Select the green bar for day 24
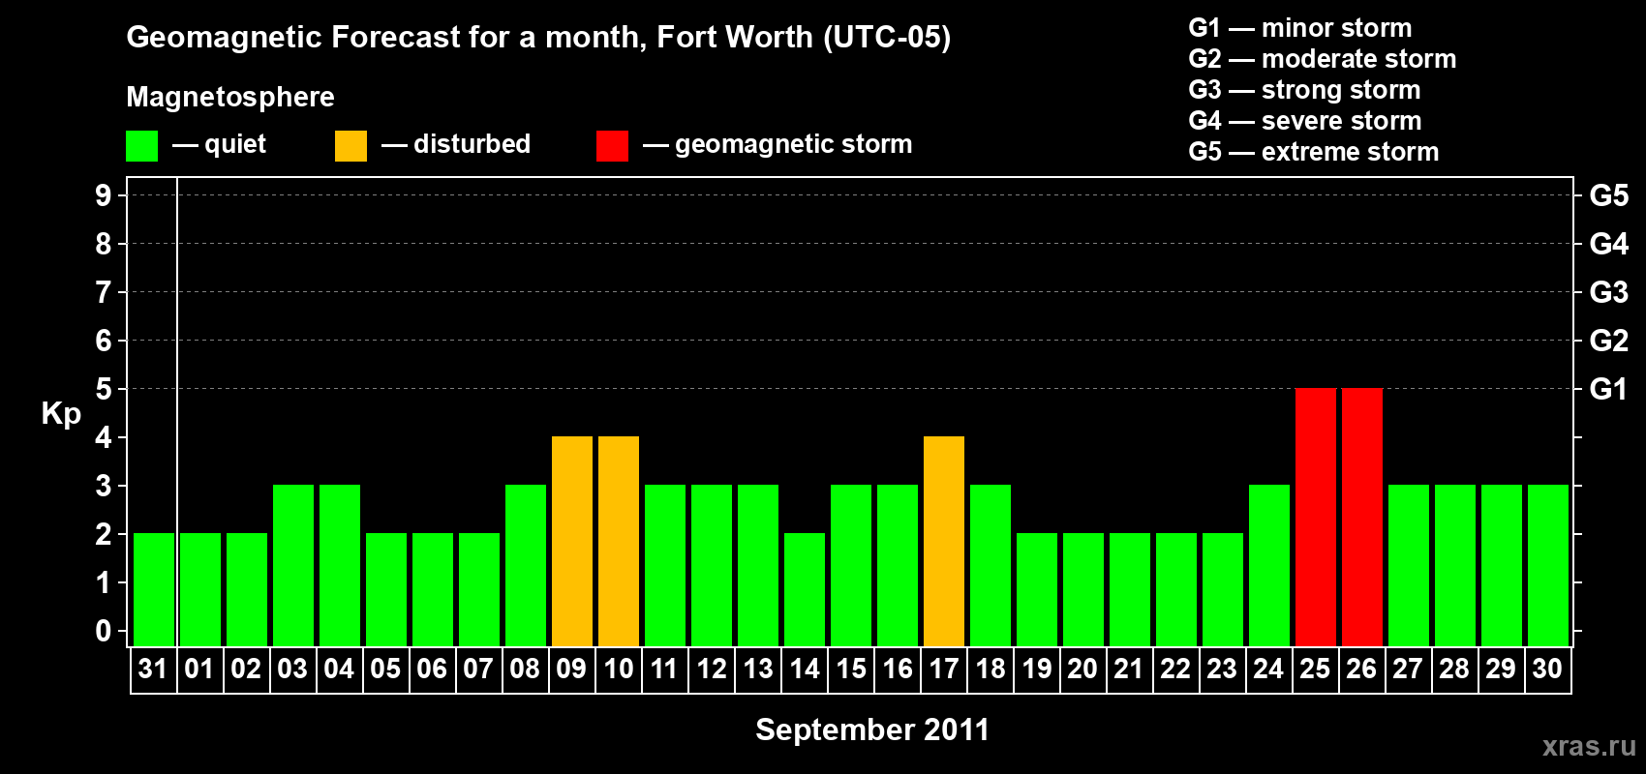1646x774 pixels. (1269, 565)
